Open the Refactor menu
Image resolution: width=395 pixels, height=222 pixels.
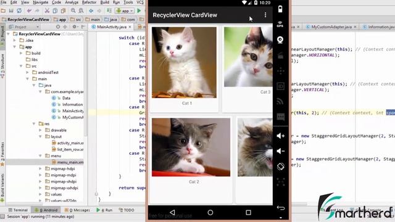coord(89,2)
